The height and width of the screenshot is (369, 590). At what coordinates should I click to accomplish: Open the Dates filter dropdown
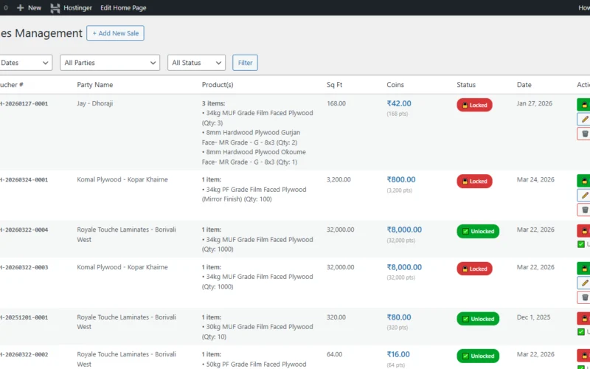pos(26,63)
